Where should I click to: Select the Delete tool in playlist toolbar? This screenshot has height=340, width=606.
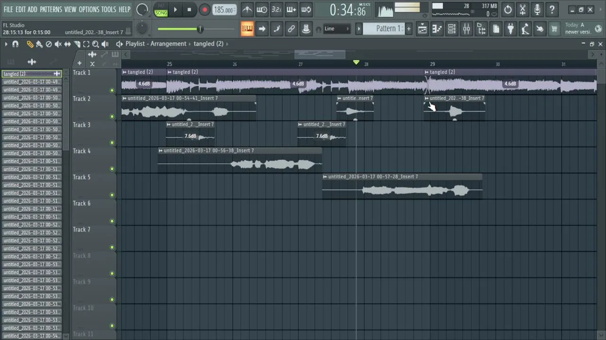click(x=49, y=44)
